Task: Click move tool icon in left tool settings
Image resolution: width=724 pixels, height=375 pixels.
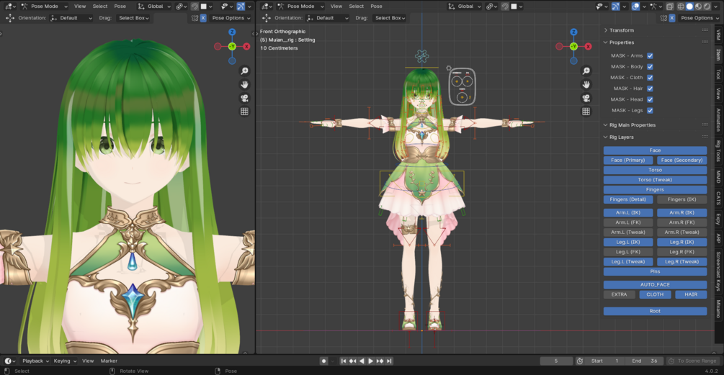Action: [9, 18]
